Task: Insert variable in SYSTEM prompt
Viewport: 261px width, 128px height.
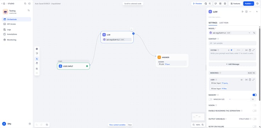Action: tap(246, 50)
